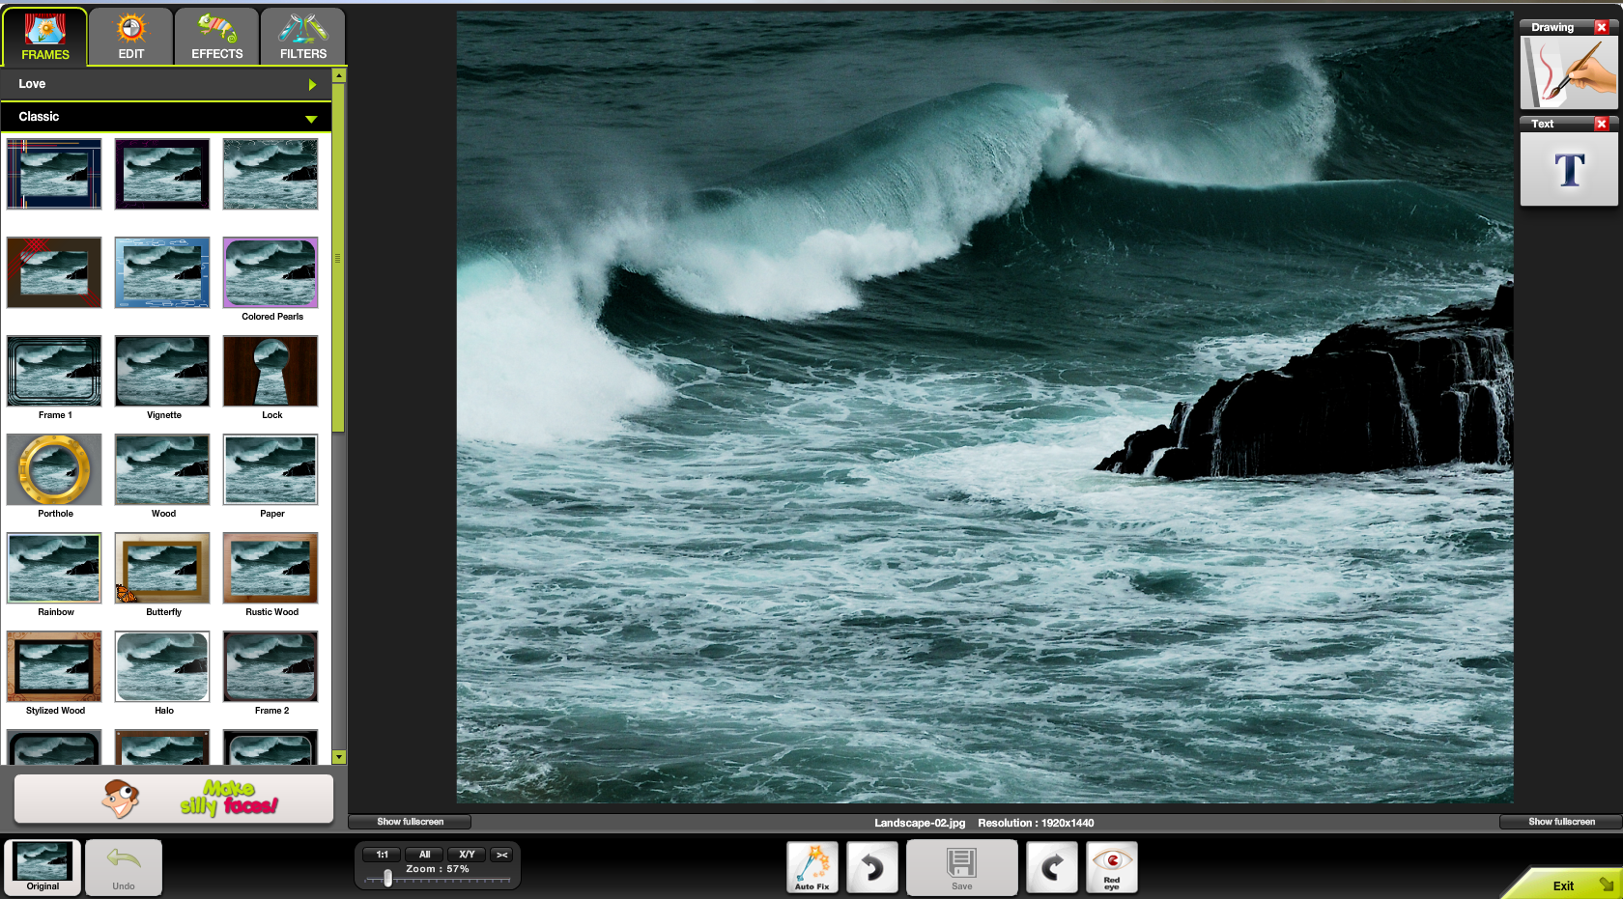Collapse the Classic frames category
Image resolution: width=1623 pixels, height=899 pixels.
click(311, 119)
